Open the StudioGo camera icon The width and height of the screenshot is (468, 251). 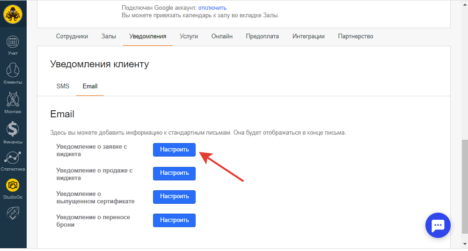pyautogui.click(x=13, y=186)
